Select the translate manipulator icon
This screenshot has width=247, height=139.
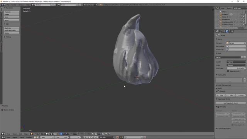tap(61, 134)
